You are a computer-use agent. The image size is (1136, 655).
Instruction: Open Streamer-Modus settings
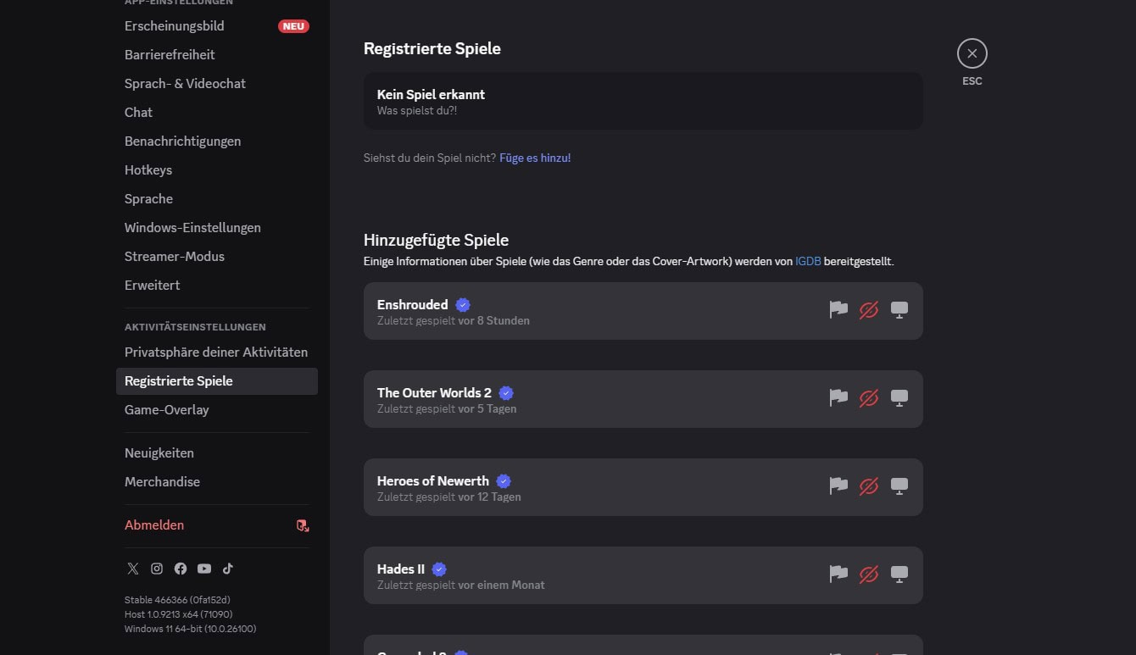(175, 257)
